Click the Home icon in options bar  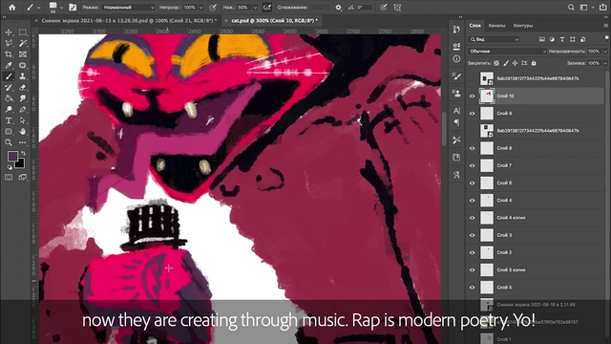[x=12, y=7]
